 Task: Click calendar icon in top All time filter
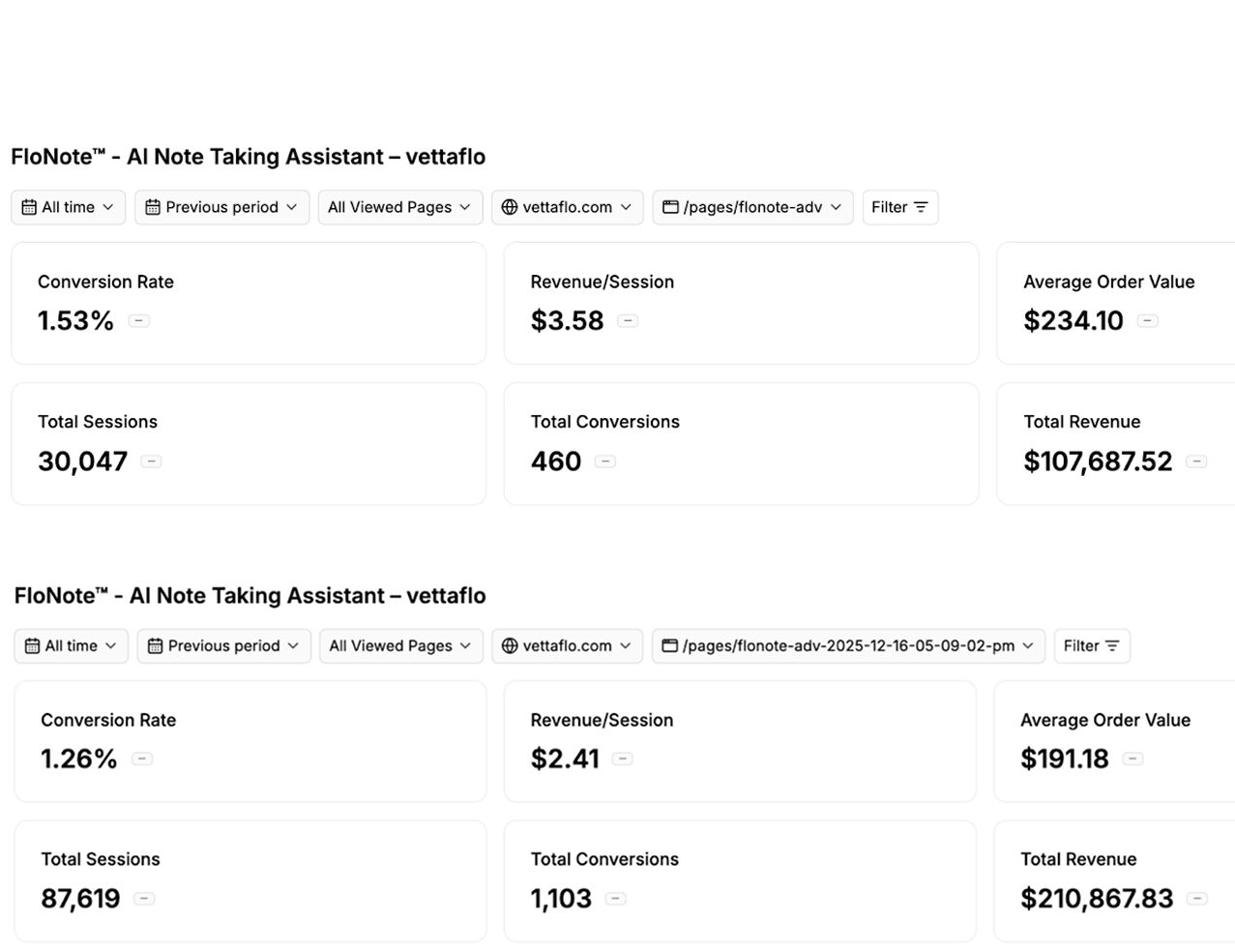[x=29, y=207]
